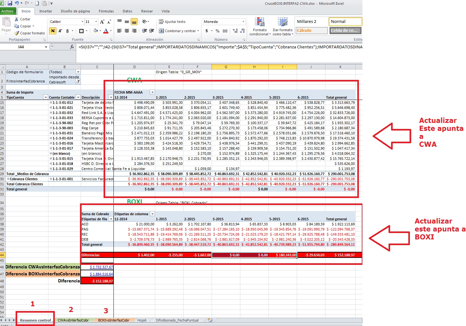Click the Copiar formato paintbrush icon
The image size is (466, 326).
click(x=17, y=33)
